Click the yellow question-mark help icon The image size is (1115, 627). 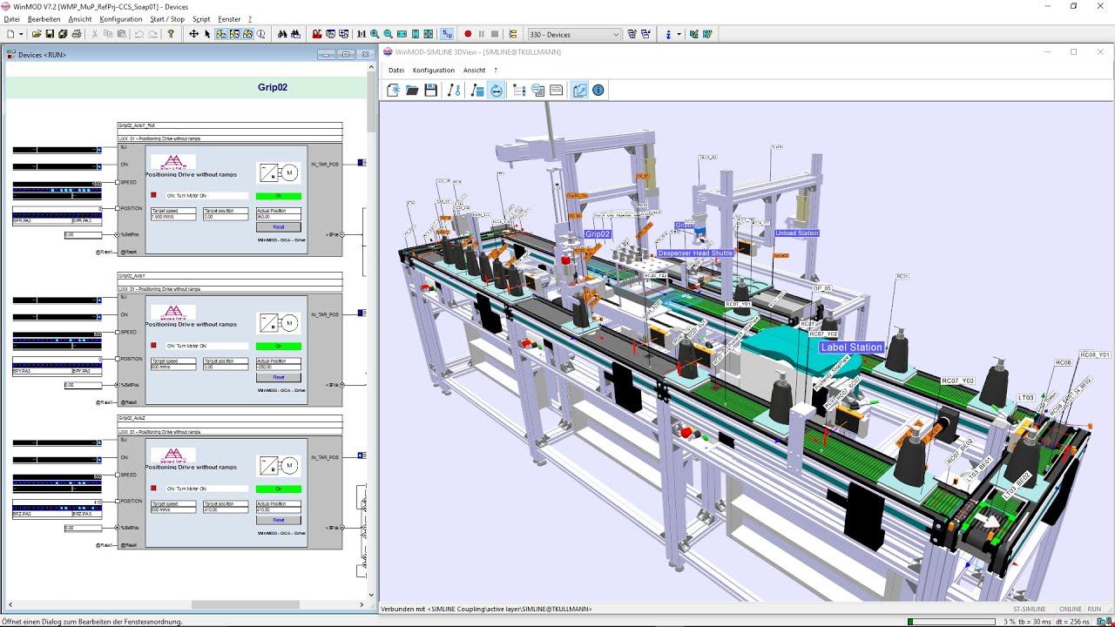[171, 34]
